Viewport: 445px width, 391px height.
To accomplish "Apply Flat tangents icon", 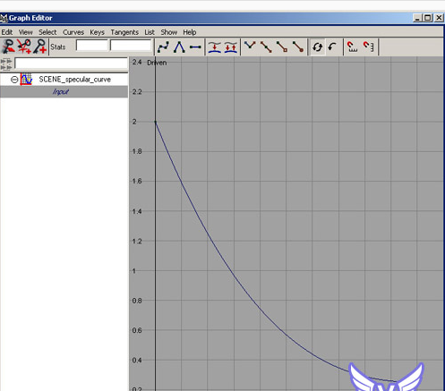I will pyautogui.click(x=195, y=47).
